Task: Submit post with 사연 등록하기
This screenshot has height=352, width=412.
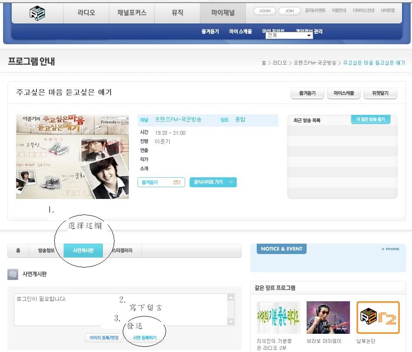Action: click(144, 337)
